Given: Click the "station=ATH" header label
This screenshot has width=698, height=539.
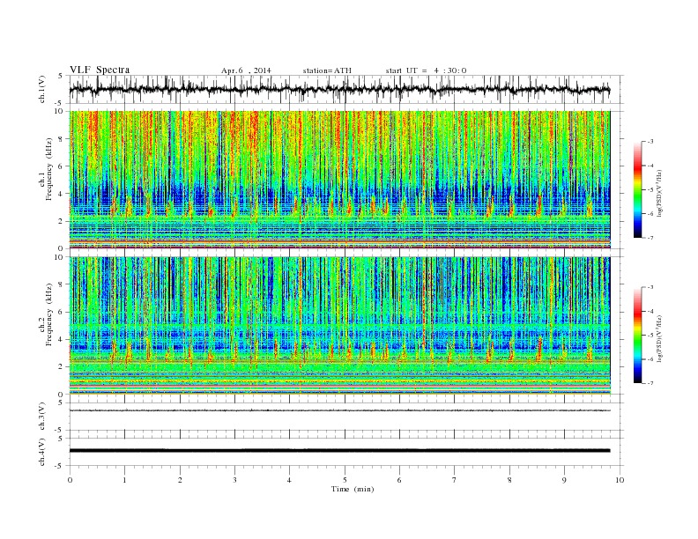Looking at the screenshot, I should point(327,70).
